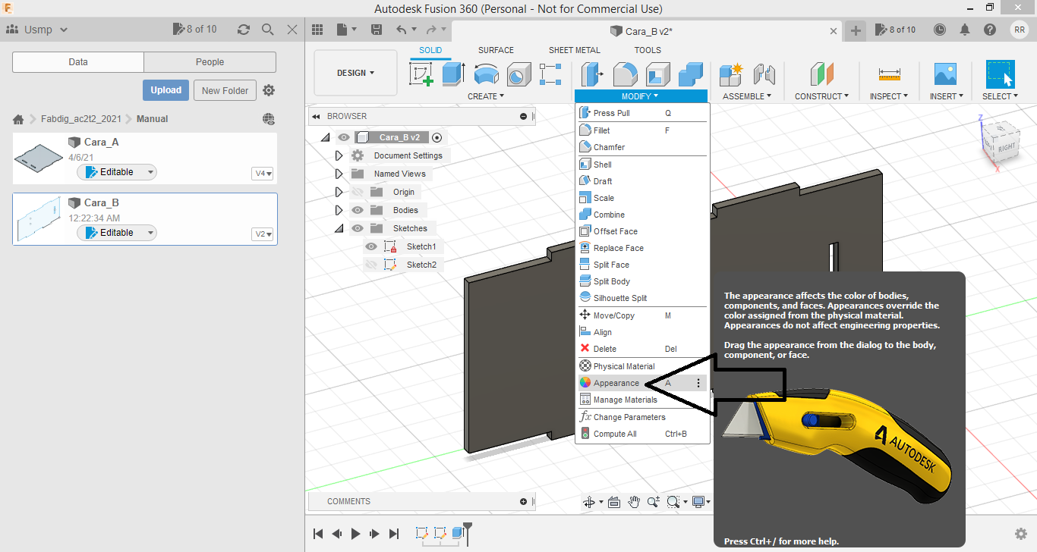Refresh the data panel
The height and width of the screenshot is (552, 1037).
tap(243, 30)
